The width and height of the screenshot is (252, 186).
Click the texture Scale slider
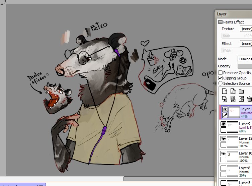237,36
